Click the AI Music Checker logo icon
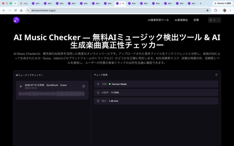The image size is (234, 146). coord(16,20)
